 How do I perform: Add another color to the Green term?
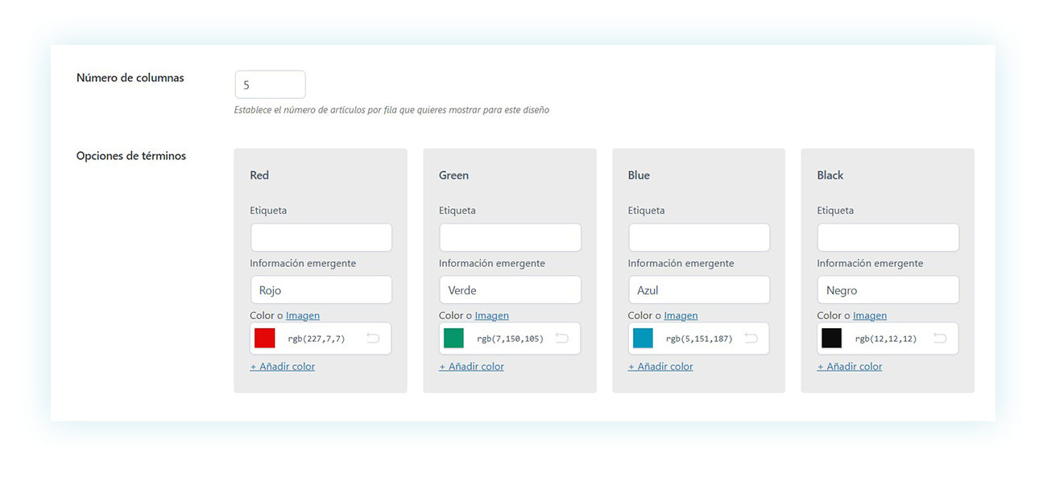point(471,367)
